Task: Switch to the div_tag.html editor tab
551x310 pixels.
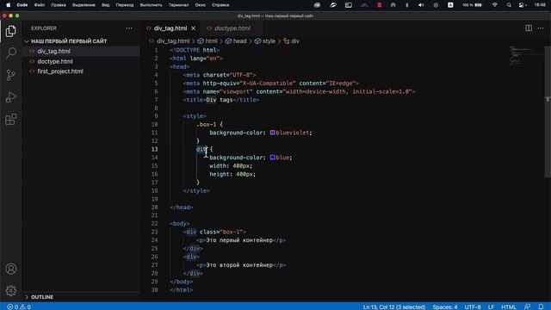Action: coord(170,28)
